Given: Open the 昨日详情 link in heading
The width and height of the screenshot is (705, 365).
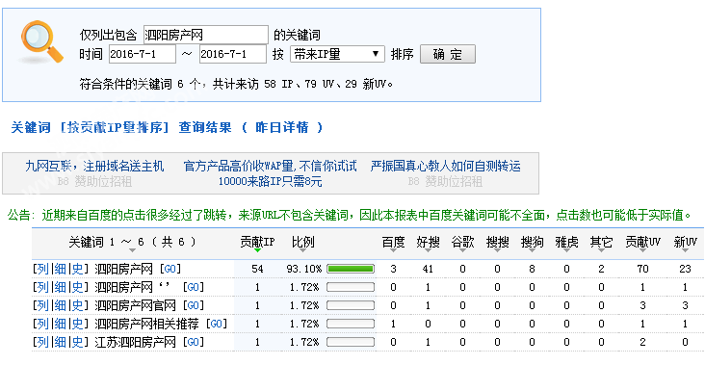Looking at the screenshot, I should click(282, 128).
